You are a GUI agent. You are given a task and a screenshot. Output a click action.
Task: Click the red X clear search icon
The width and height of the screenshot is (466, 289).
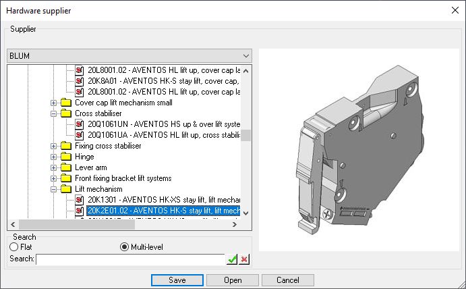(244, 259)
